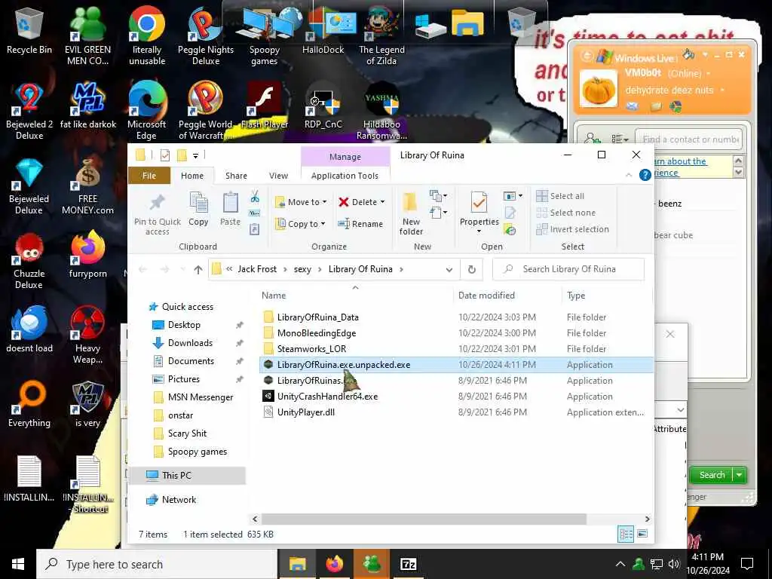772x579 pixels.
Task: Open the Explorer help question mark
Action: click(645, 175)
